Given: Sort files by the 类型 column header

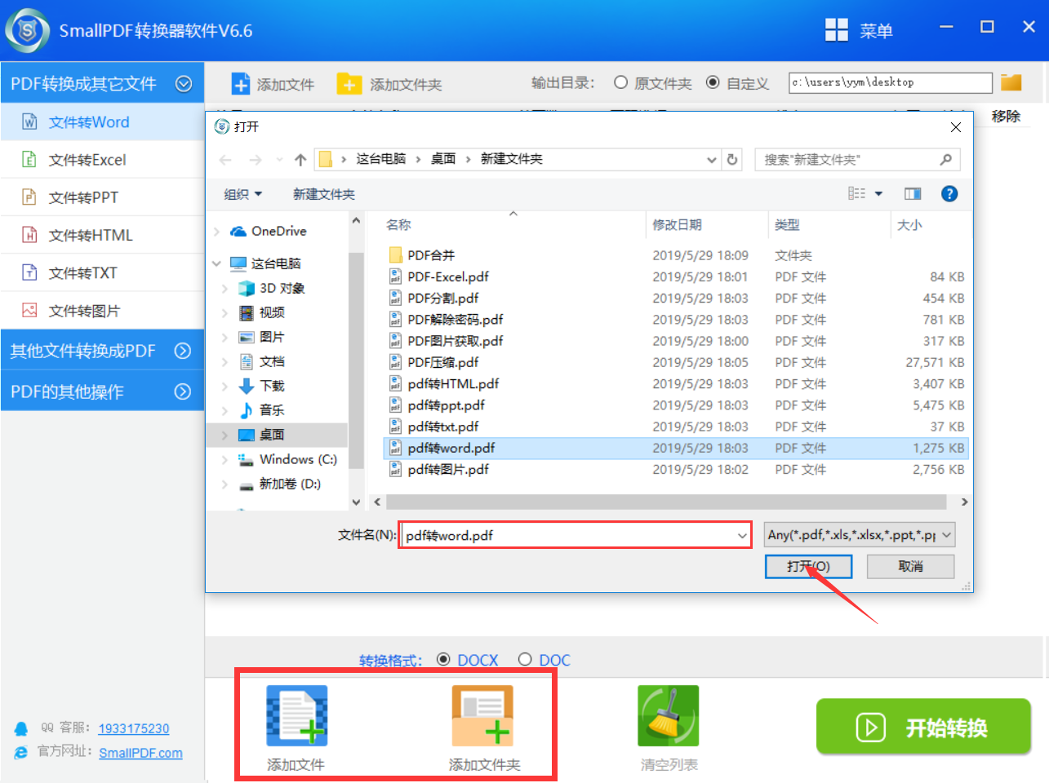Looking at the screenshot, I should (788, 225).
